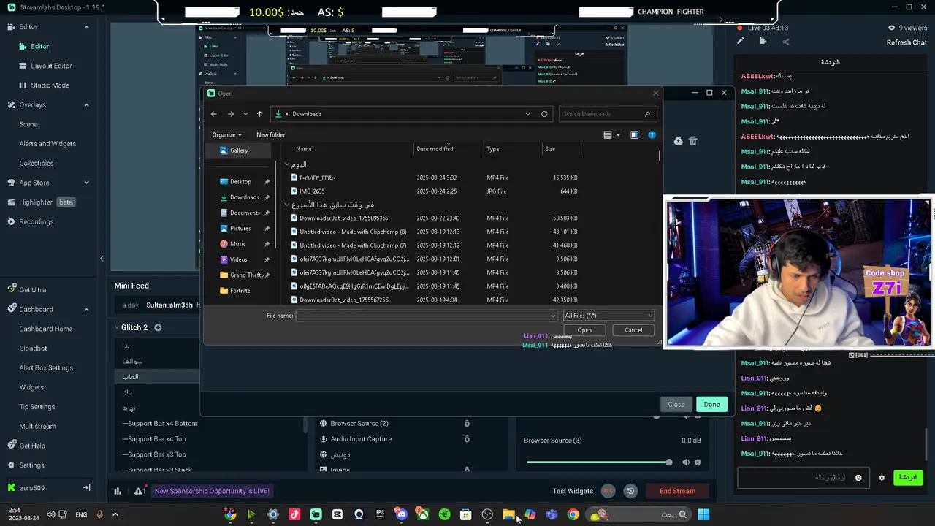Click the REC recording button

coord(608,491)
